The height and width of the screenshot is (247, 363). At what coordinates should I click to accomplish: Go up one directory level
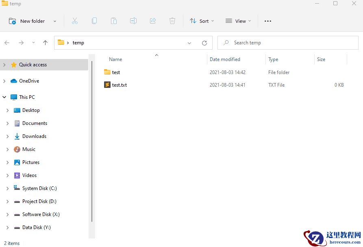[x=45, y=43]
